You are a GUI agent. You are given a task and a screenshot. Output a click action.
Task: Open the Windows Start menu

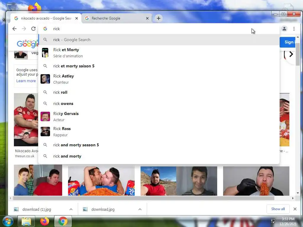tap(7, 221)
